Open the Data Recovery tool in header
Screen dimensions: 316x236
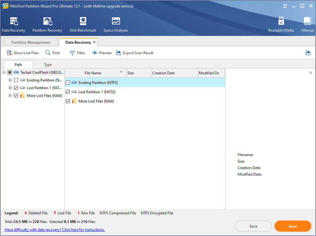point(14,24)
